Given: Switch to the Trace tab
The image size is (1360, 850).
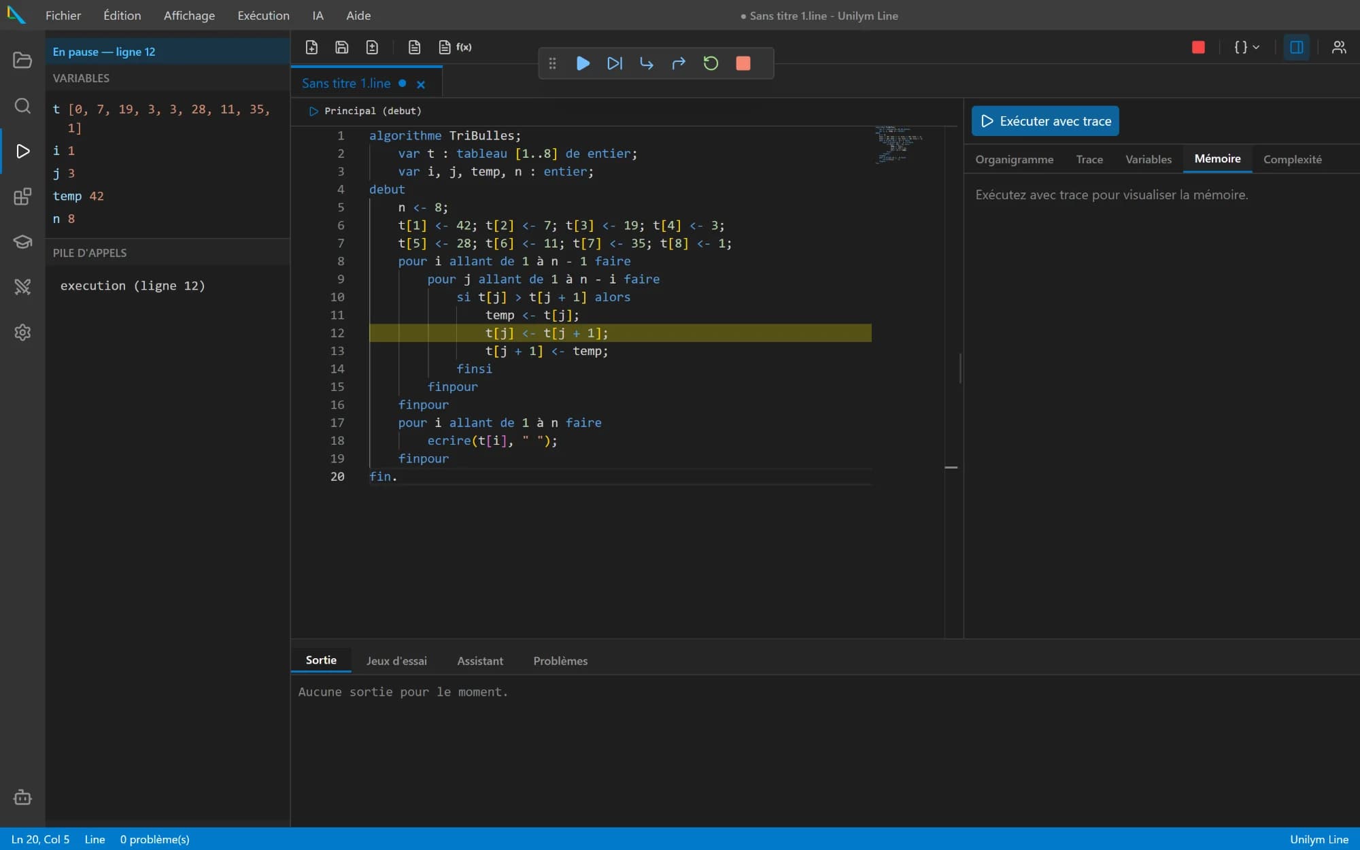Looking at the screenshot, I should (x=1089, y=159).
